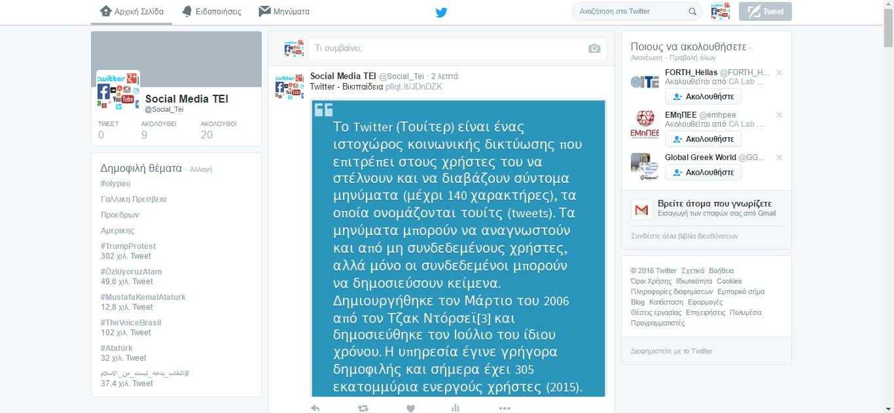Open the Arabic trending hashtag
Viewport: 894px width, 413px height.
coord(145,373)
